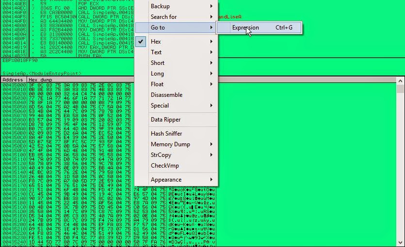Click the dump pane scrollbar down arrow
Viewport: 405px width, 247px height.
click(x=400, y=243)
